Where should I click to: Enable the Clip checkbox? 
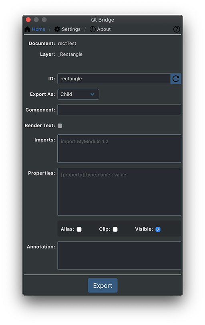pos(115,229)
